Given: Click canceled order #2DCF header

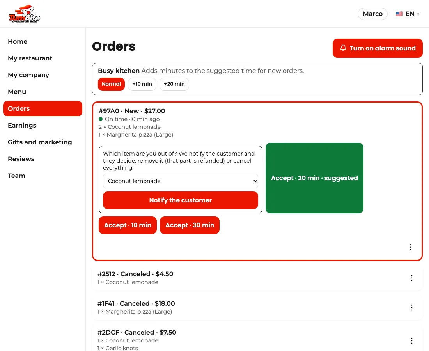Looking at the screenshot, I should tap(137, 332).
